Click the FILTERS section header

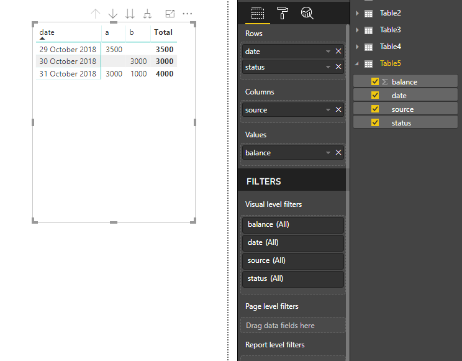click(264, 181)
